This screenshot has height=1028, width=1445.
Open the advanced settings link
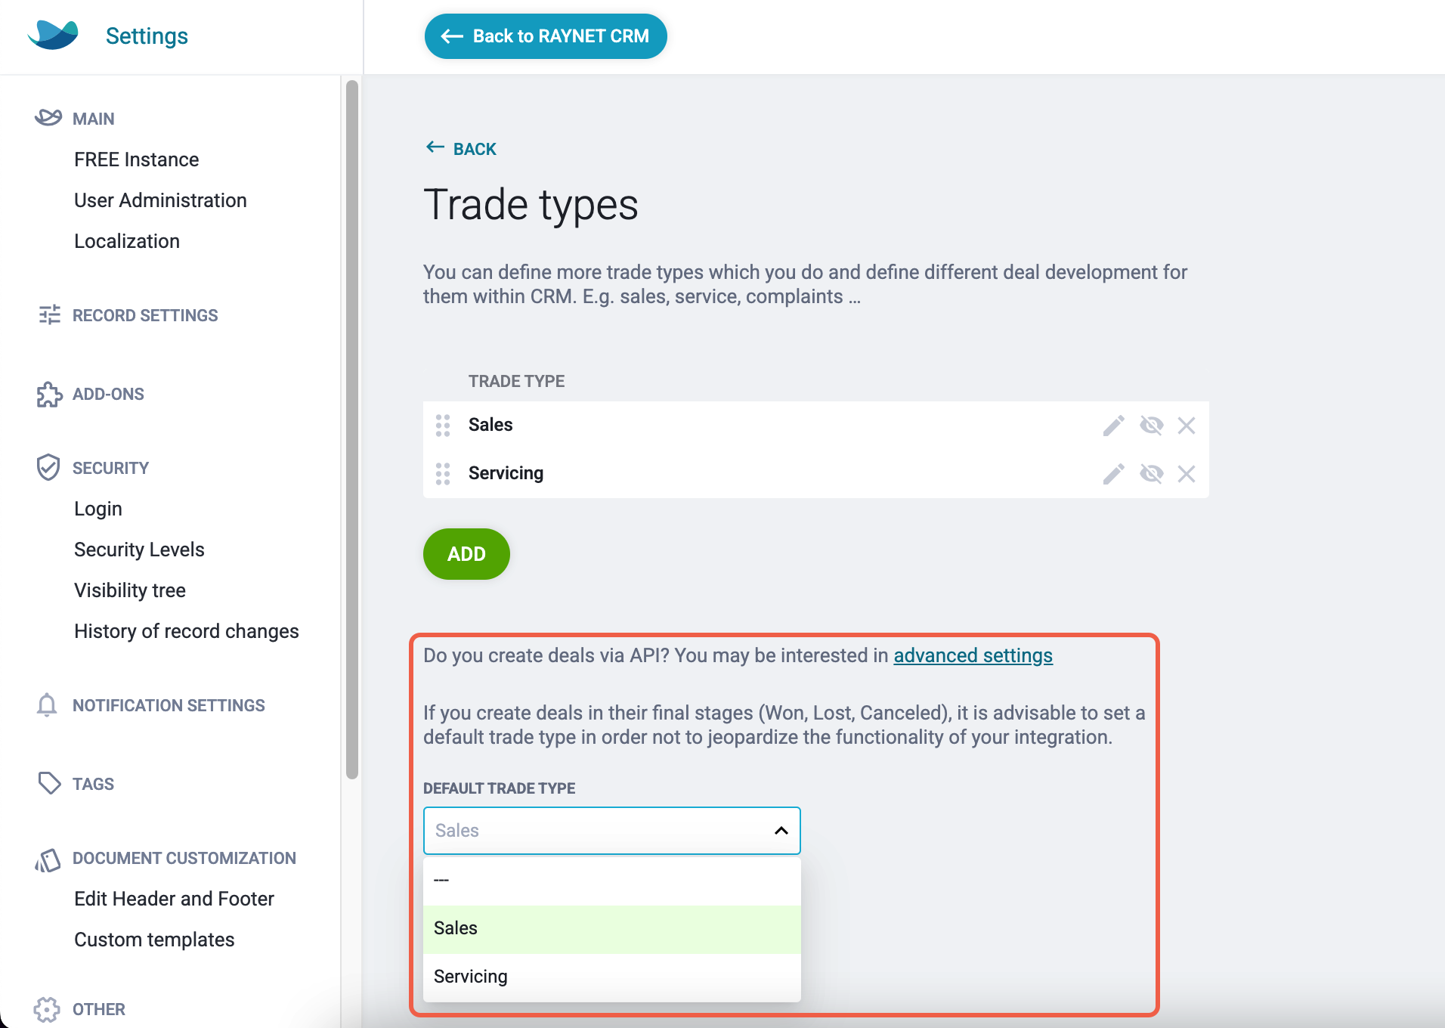tap(973, 655)
